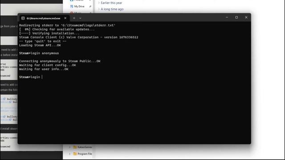Click "type 'quit' to exit" line

(43, 41)
